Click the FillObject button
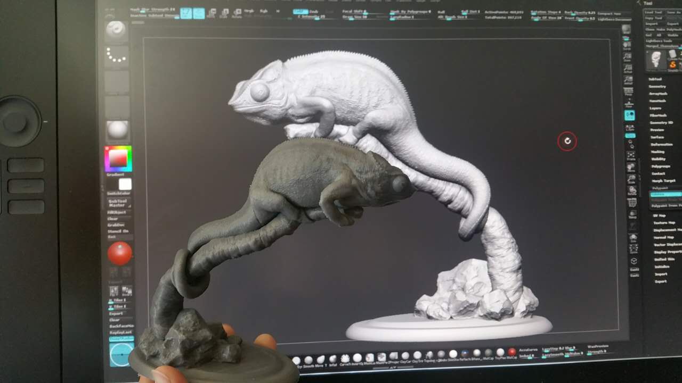The image size is (682, 383). point(117,212)
